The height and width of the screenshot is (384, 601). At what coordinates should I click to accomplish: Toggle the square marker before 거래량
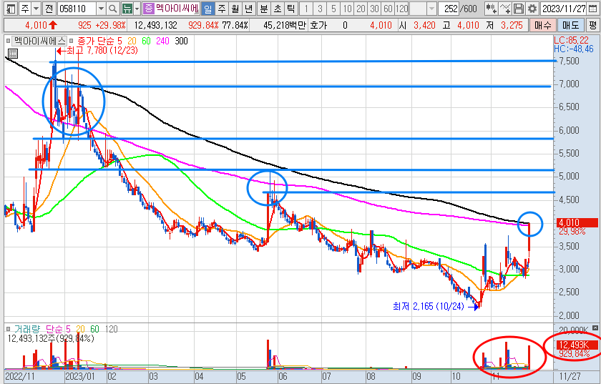(x=9, y=329)
